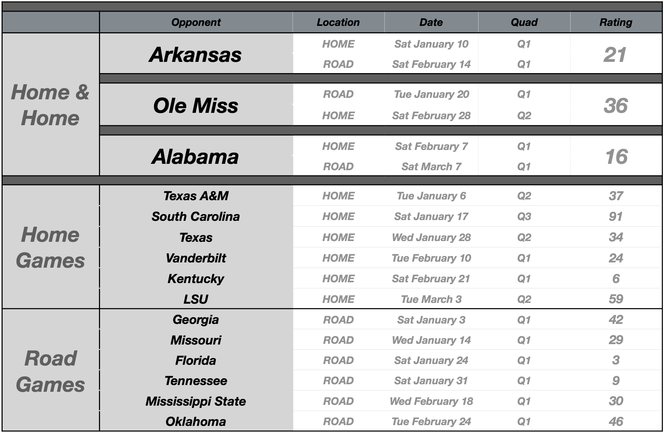Viewport: 664px width, 433px height.
Task: Click the South Carolina Q3 quad cell
Action: [x=524, y=216]
